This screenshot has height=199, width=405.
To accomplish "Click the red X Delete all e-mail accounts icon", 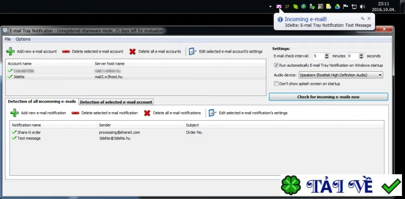I will pyautogui.click(x=133, y=52).
